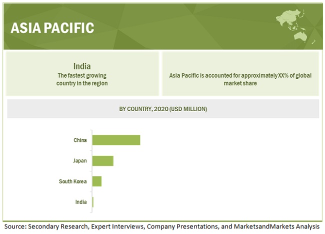Click the China axis label

point(80,140)
